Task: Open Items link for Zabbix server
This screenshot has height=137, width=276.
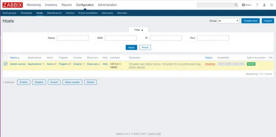Action: click(50, 64)
